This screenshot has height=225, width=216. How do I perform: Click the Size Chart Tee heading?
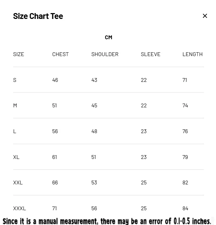pos(38,16)
